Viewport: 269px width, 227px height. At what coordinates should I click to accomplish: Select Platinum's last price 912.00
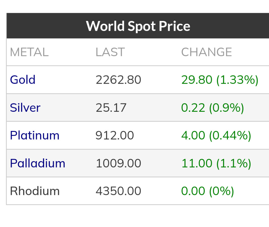click(115, 135)
